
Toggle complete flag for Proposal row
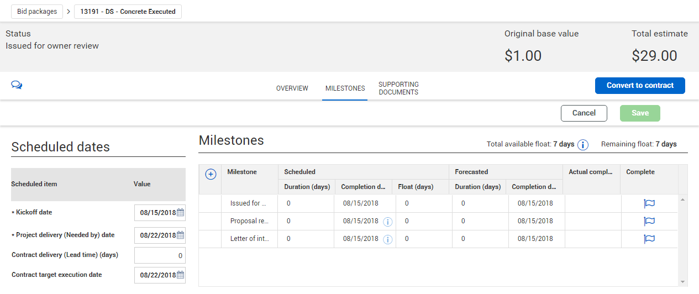(649, 221)
